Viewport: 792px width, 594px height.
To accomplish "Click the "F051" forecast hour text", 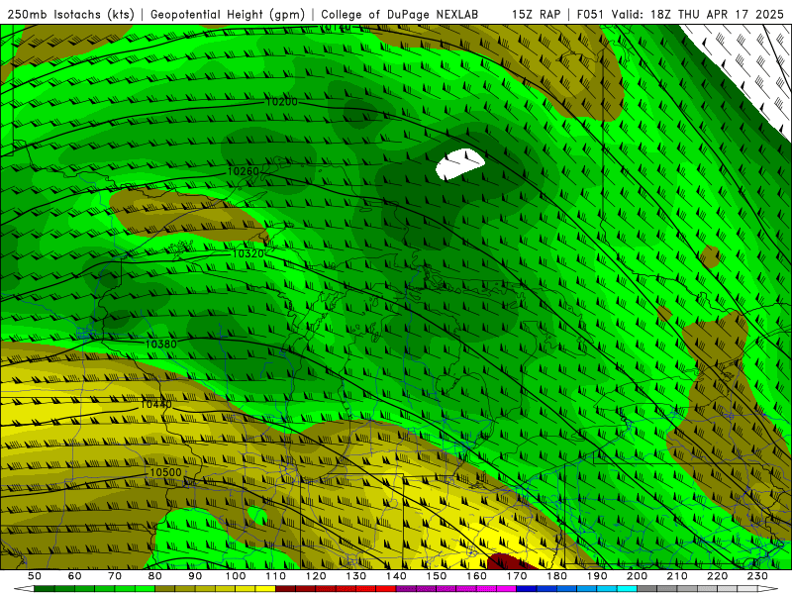I will 591,15.
